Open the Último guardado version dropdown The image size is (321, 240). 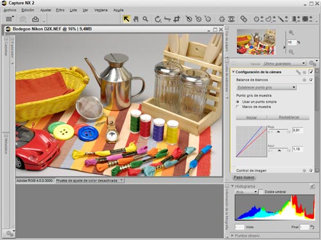(x=284, y=63)
